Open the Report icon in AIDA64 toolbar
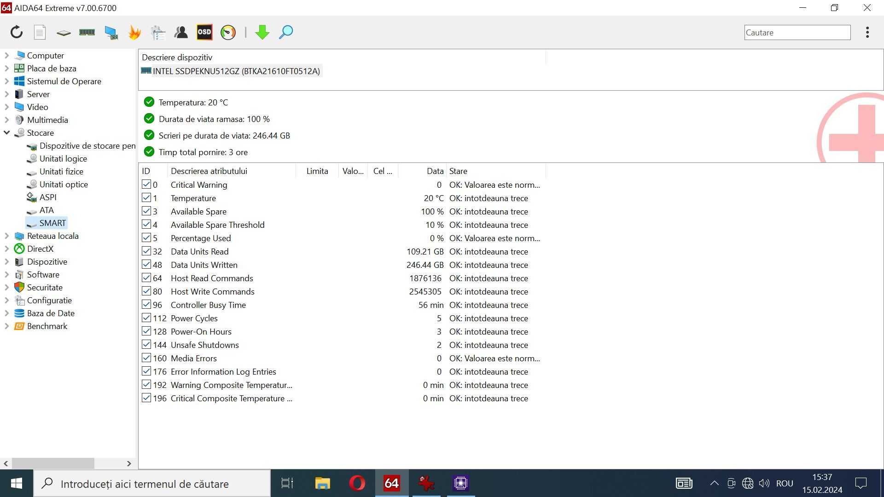Image resolution: width=884 pixels, height=497 pixels. (40, 32)
